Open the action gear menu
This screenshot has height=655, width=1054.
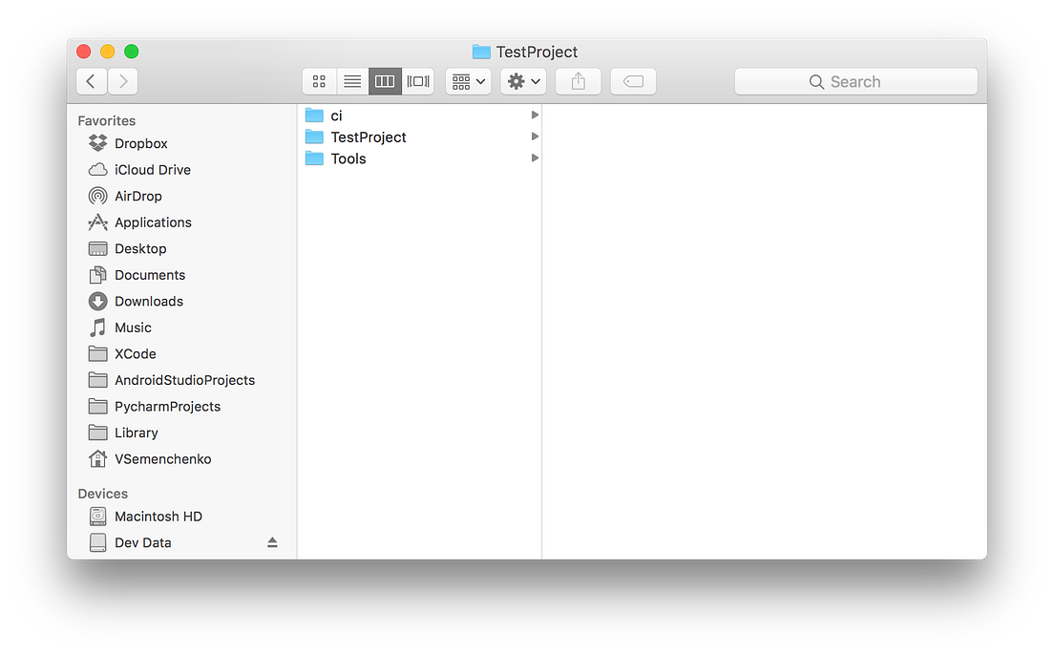(522, 81)
